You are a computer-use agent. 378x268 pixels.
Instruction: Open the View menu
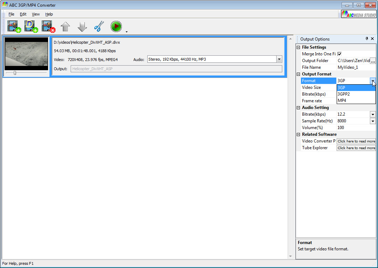36,14
